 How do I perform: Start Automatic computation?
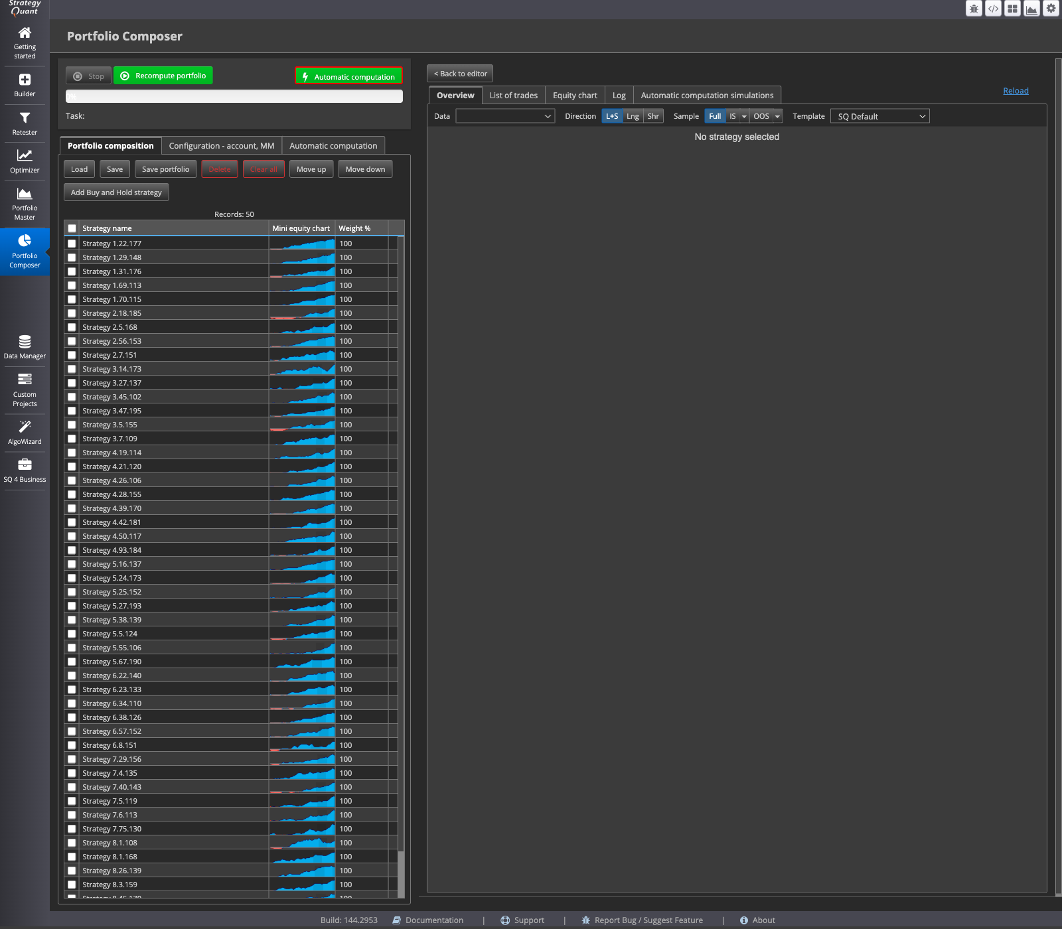348,76
